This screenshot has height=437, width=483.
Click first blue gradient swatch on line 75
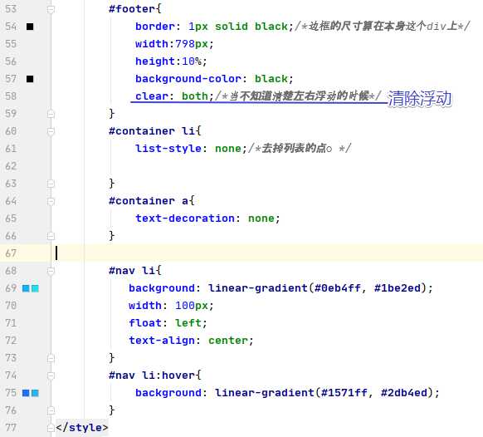click(x=26, y=393)
